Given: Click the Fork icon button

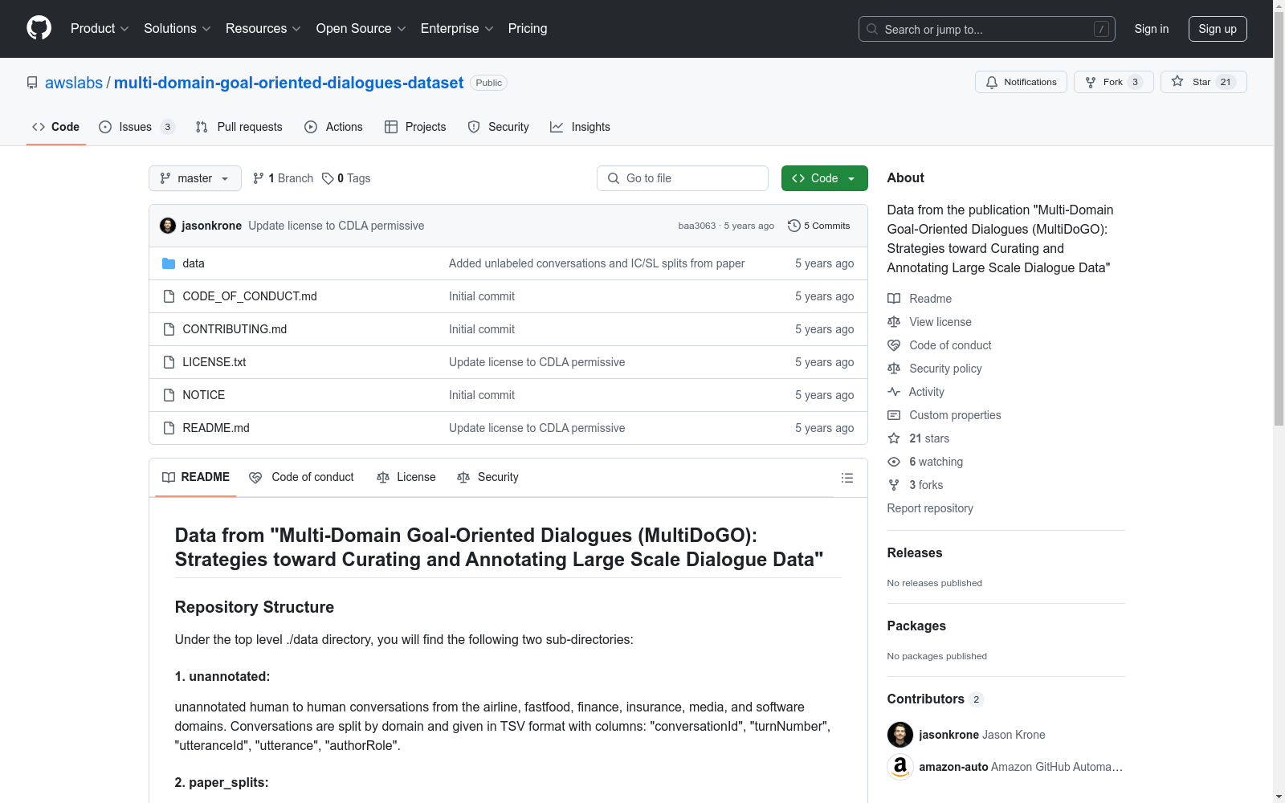Looking at the screenshot, I should click(x=1091, y=82).
